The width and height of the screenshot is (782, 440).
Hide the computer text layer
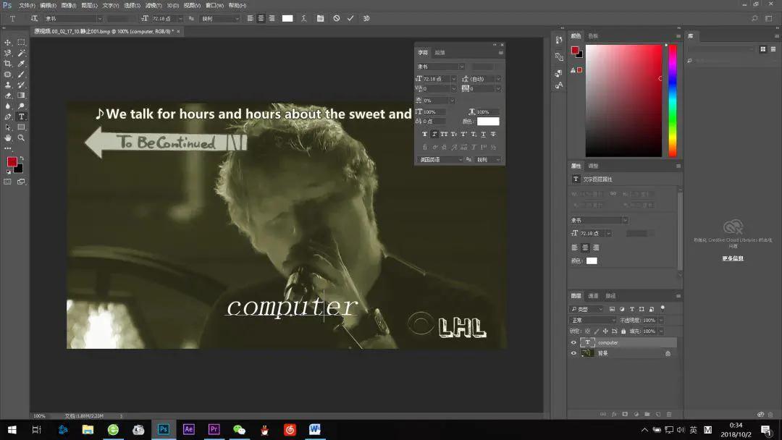pyautogui.click(x=573, y=342)
